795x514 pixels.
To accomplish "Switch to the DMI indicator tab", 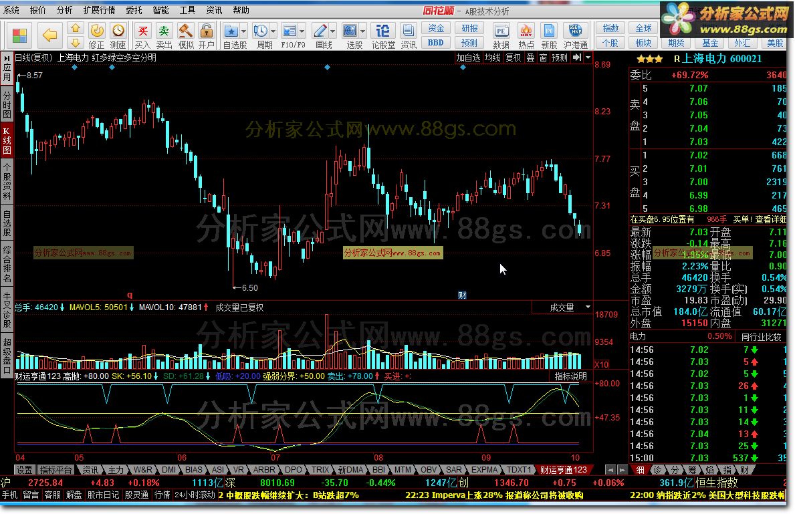I will click(169, 470).
